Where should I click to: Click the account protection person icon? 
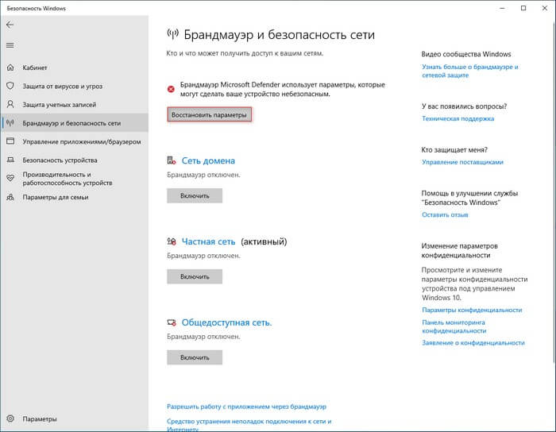(x=10, y=104)
